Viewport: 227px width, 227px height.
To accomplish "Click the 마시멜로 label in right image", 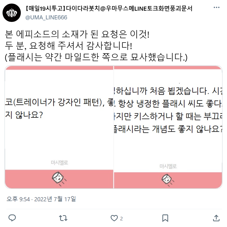I will [x=168, y=166].
